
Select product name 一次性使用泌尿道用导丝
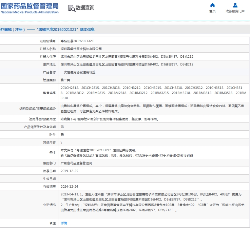coord(78,72)
